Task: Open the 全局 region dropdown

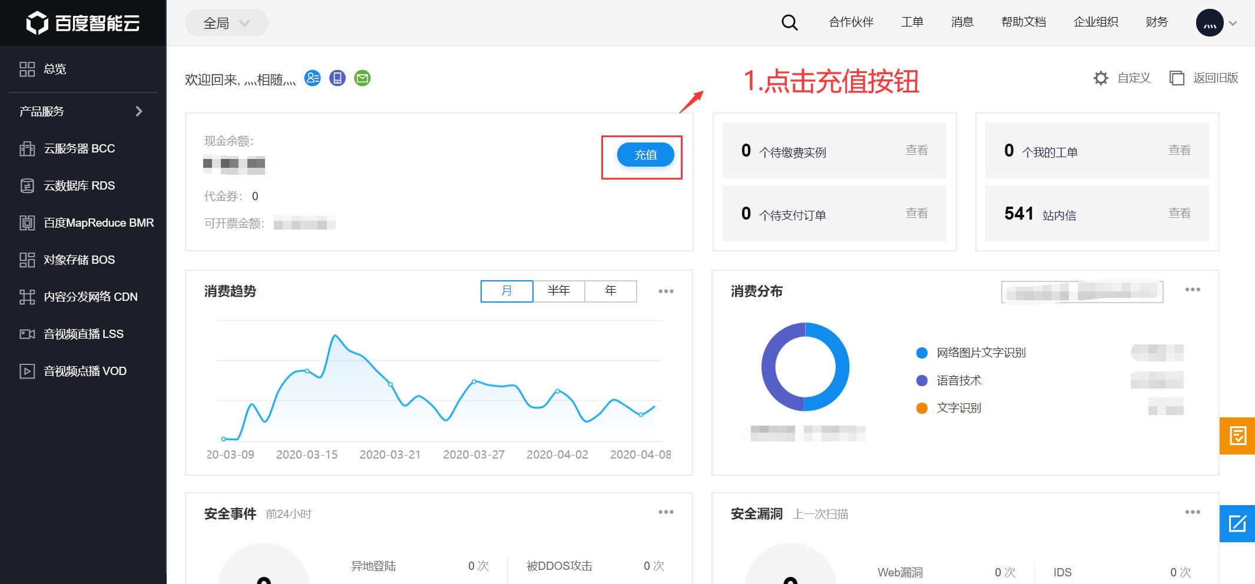Action: coord(227,23)
